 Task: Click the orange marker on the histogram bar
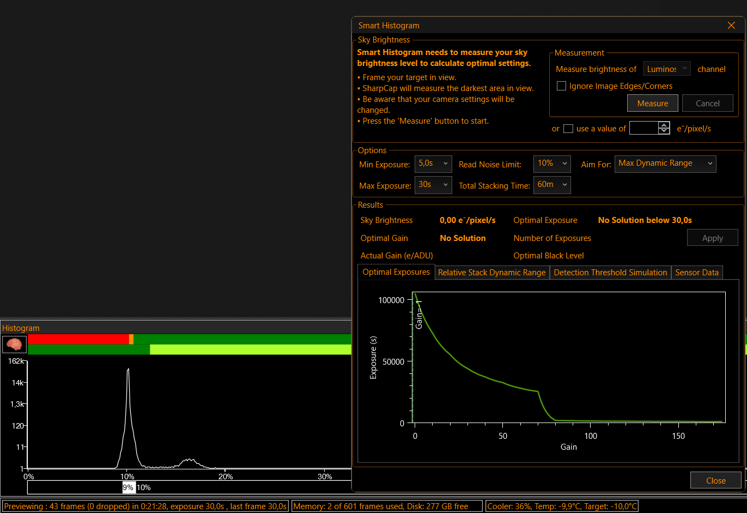131,339
